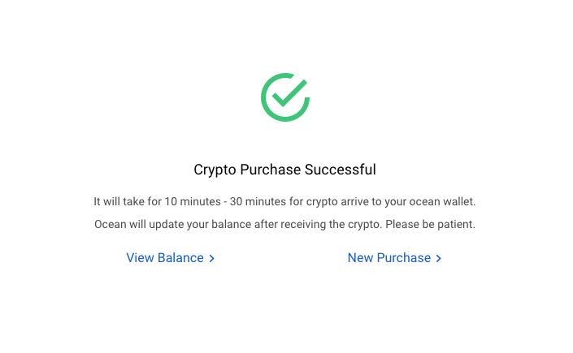Click the word View in the blue link
This screenshot has width=573, height=353.
point(140,258)
